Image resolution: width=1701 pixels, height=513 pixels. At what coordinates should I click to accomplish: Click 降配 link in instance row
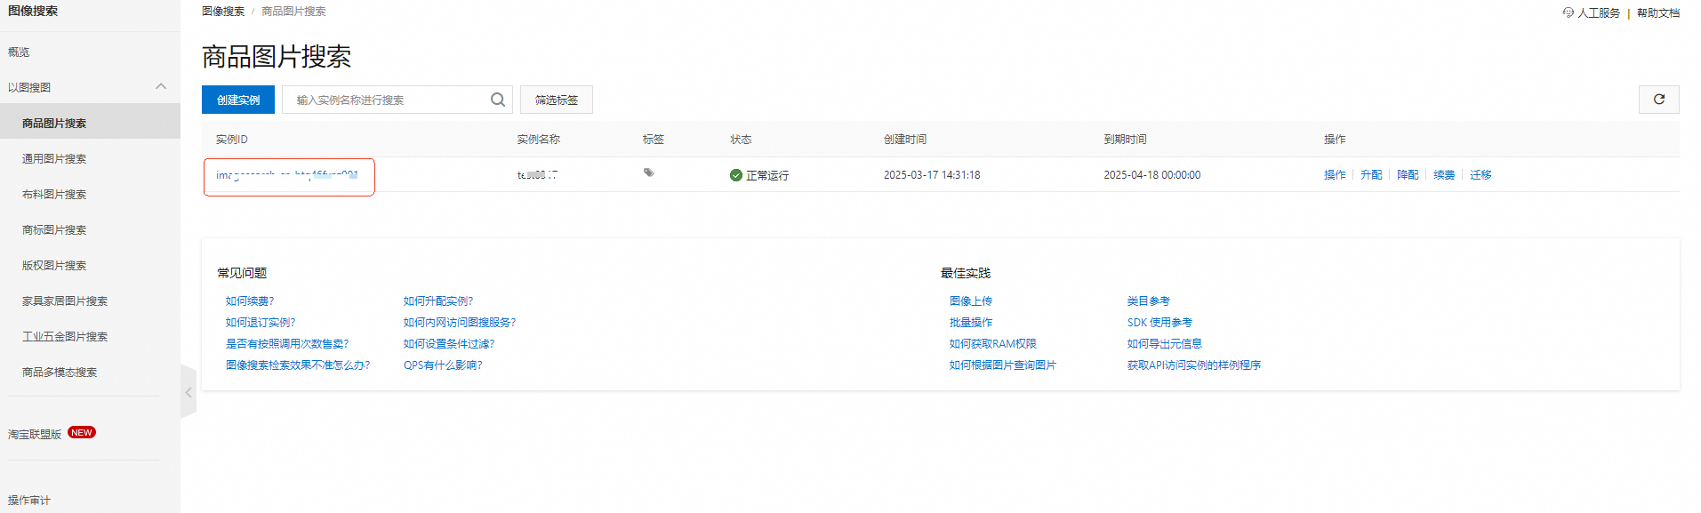1408,175
